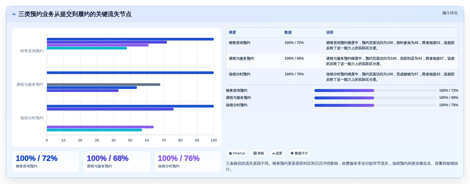Open the 100% / 68% 课程与服务预约 stat card
470x184 pixels.
pyautogui.click(x=117, y=161)
